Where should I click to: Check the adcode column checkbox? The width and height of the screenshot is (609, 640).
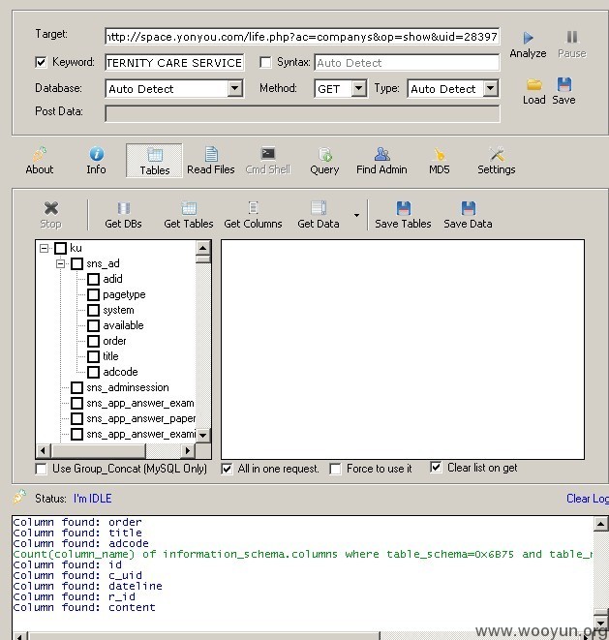click(x=94, y=372)
